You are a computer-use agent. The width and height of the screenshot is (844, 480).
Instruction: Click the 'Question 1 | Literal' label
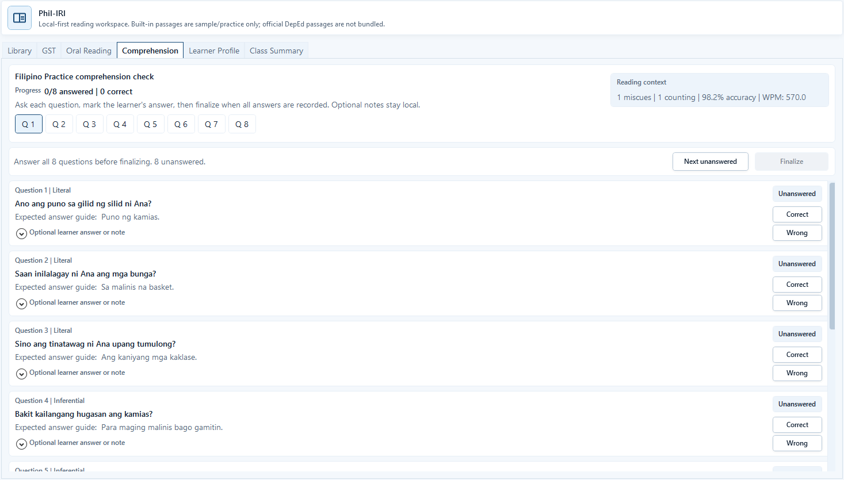pyautogui.click(x=43, y=190)
